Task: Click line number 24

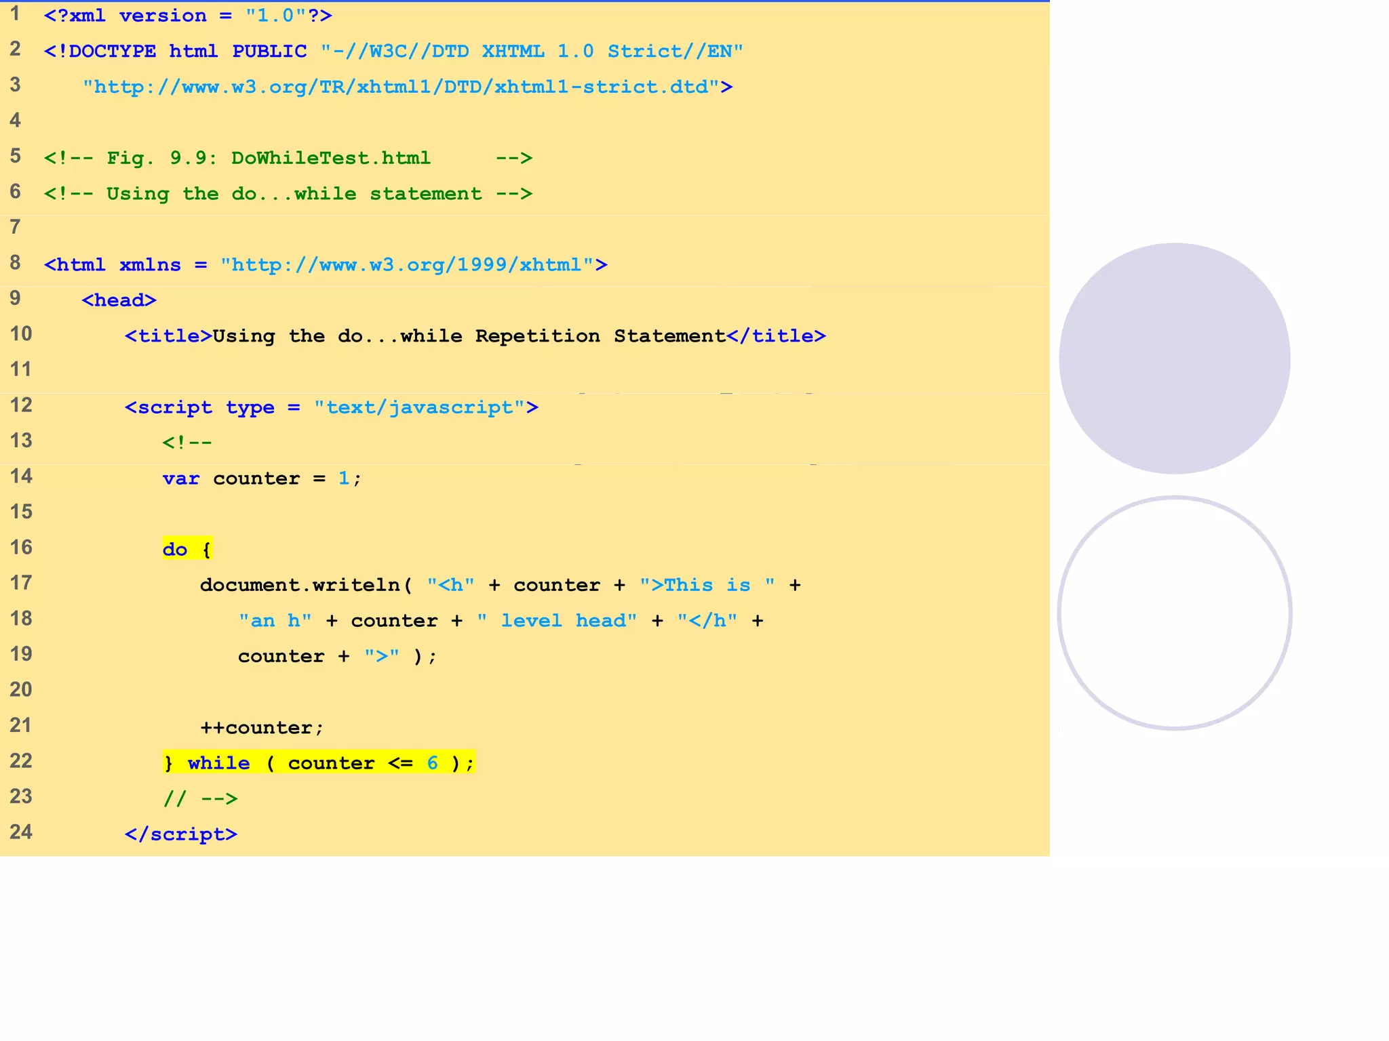Action: pyautogui.click(x=21, y=832)
